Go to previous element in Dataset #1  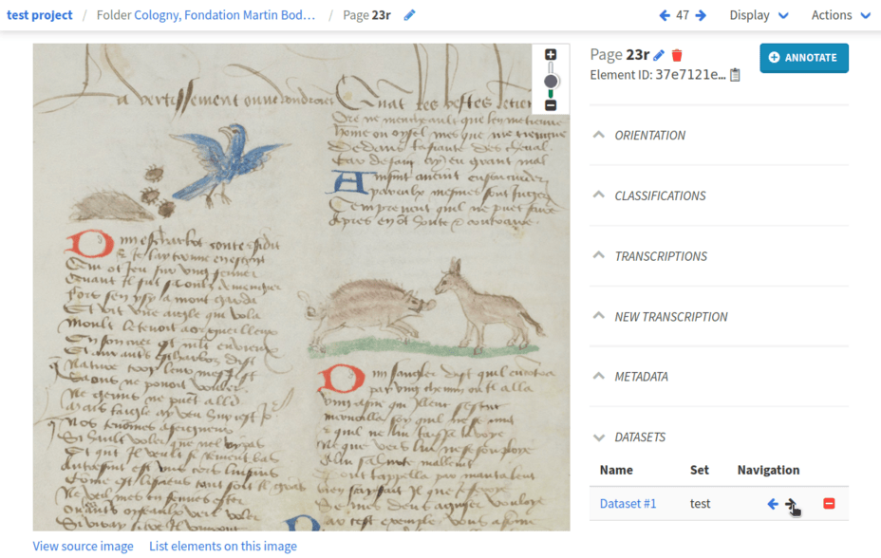click(x=773, y=504)
